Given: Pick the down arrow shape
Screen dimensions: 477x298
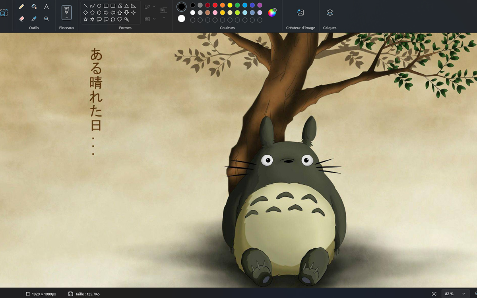Looking at the screenshot, I should pos(126,13).
